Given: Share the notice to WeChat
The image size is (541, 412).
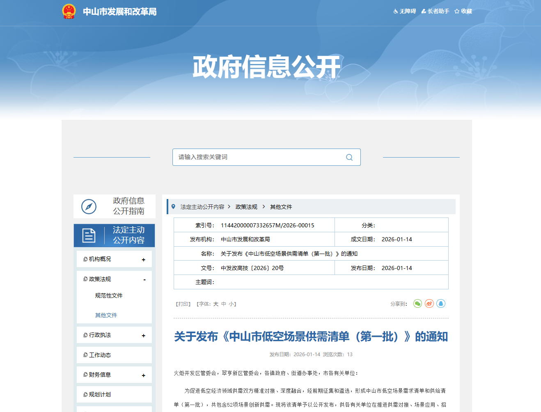Looking at the screenshot, I should [417, 304].
